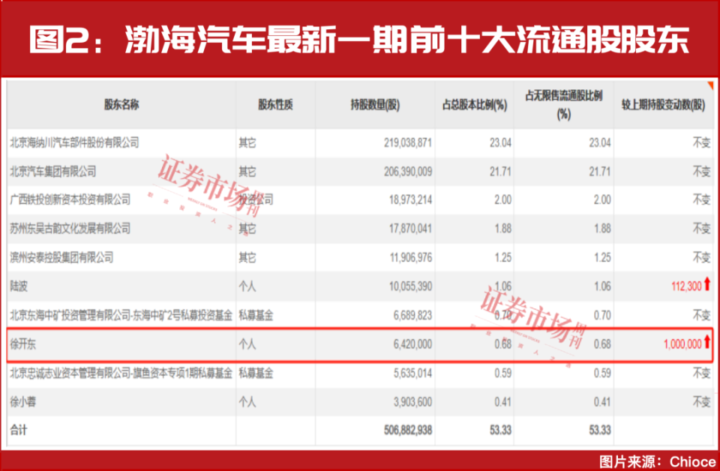720x471 pixels.
Task: Click share count 3,903,600
Action: [412, 402]
